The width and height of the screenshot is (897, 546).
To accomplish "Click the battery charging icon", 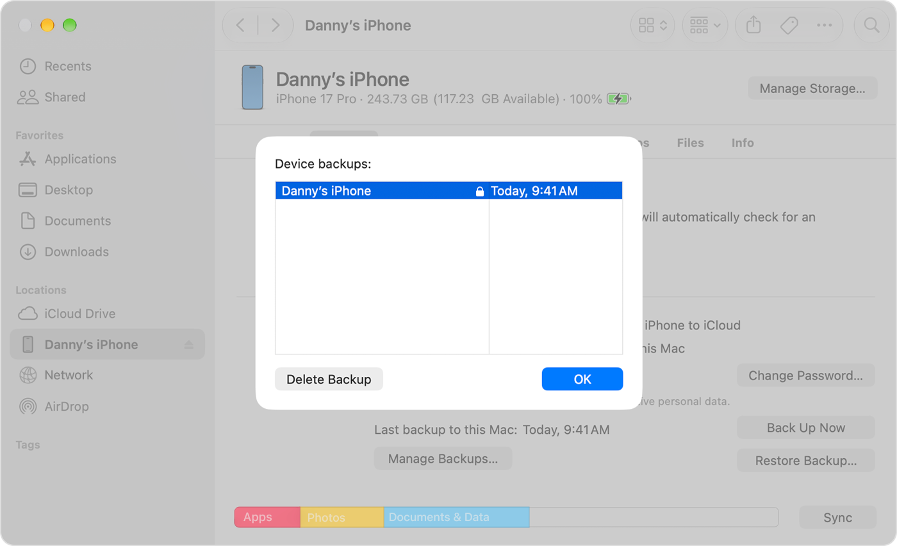I will [x=619, y=99].
